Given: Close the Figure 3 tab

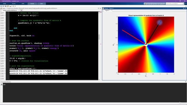Looking at the screenshot, I should (x=111, y=10).
